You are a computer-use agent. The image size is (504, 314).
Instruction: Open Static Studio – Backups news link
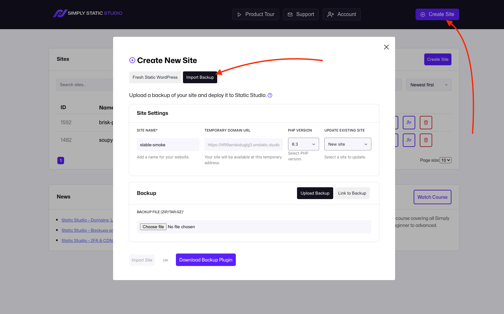pyautogui.click(x=87, y=230)
